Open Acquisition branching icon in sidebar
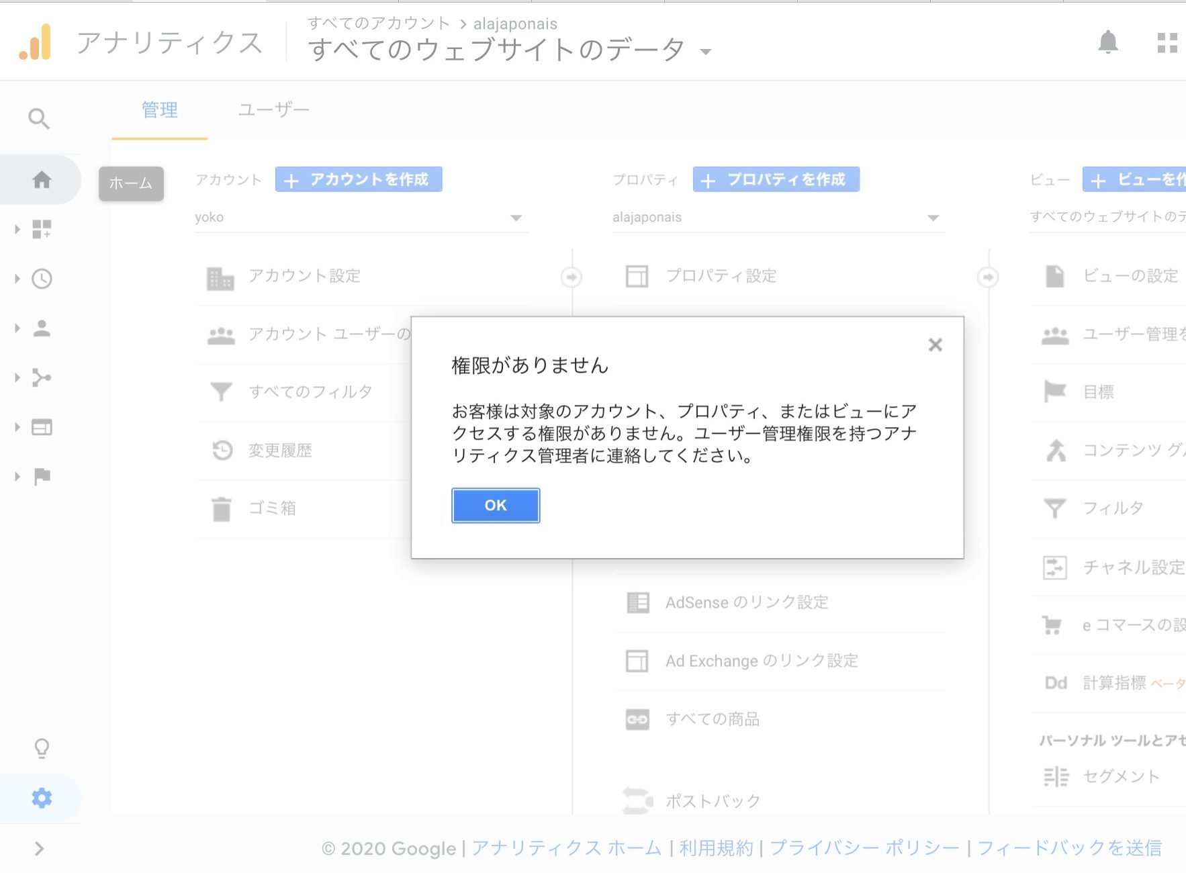Screen dimensions: 1186x873 coord(42,377)
